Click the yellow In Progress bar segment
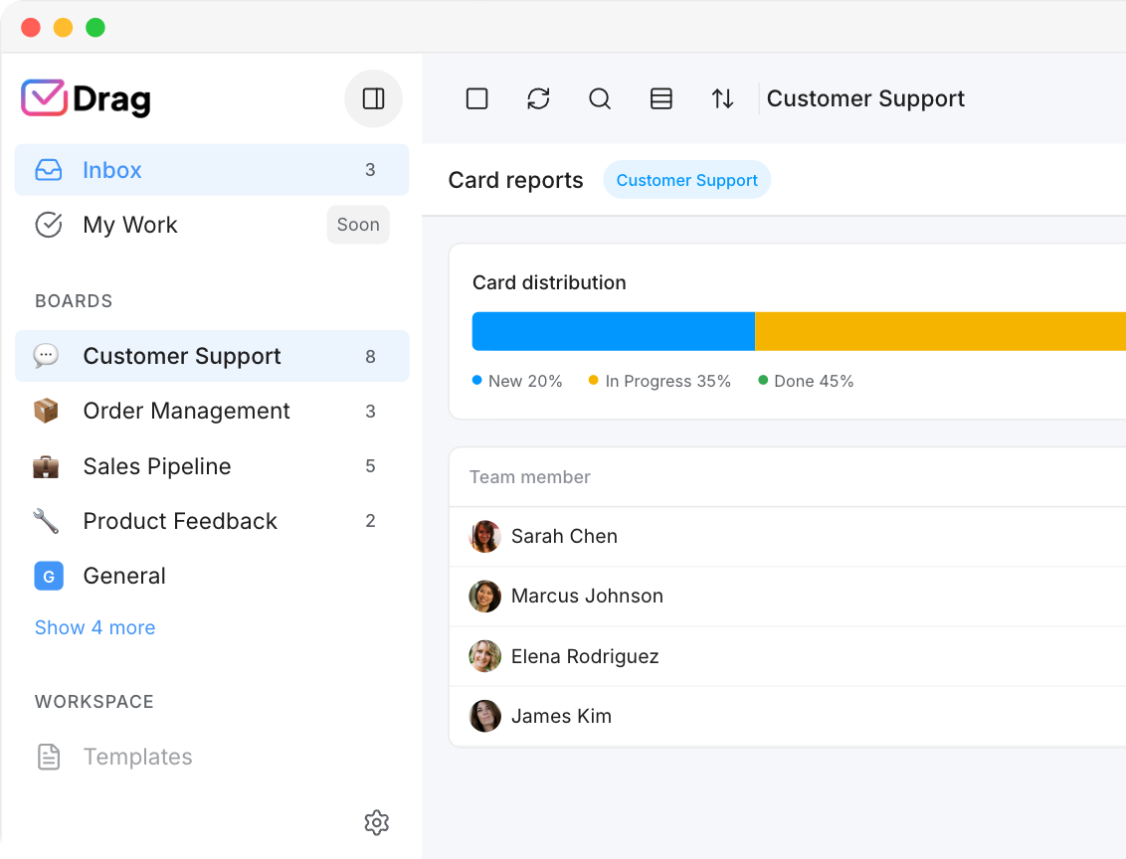Image resolution: width=1126 pixels, height=859 pixels. (x=940, y=331)
